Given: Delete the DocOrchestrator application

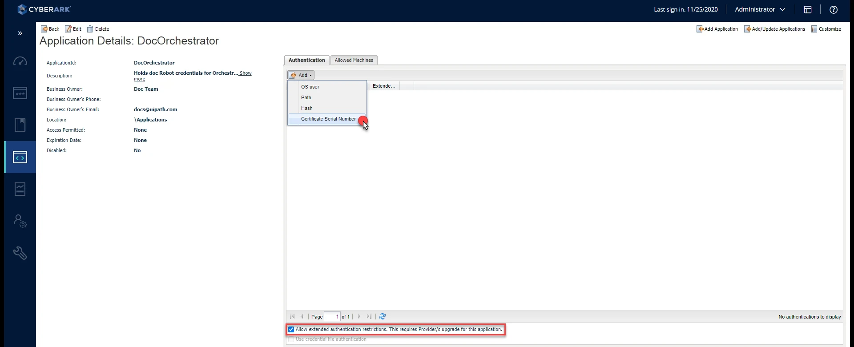Looking at the screenshot, I should click(98, 29).
